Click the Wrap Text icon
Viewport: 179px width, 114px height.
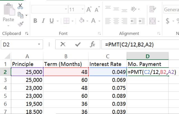coord(153,9)
